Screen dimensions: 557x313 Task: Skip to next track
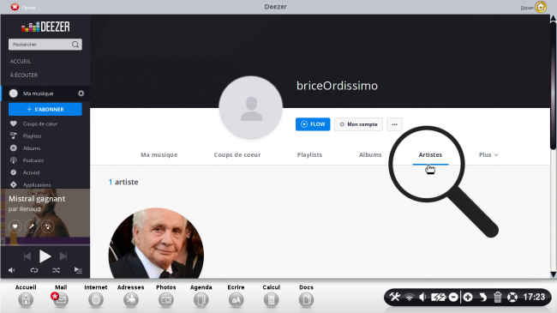tap(63, 256)
